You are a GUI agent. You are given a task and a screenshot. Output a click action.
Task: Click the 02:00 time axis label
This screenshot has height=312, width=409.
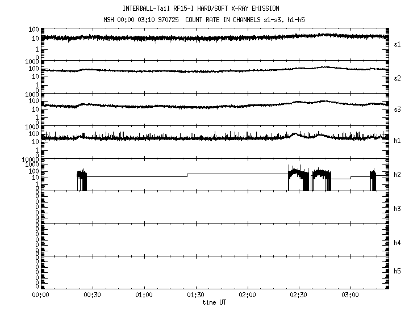click(x=247, y=296)
